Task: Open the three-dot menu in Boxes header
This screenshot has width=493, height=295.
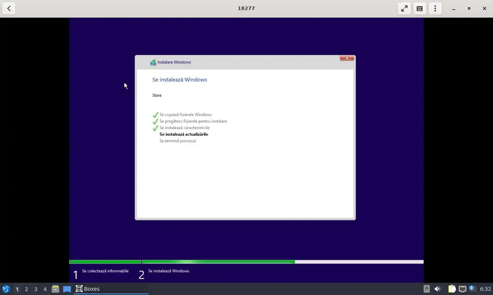Action: pos(435,8)
